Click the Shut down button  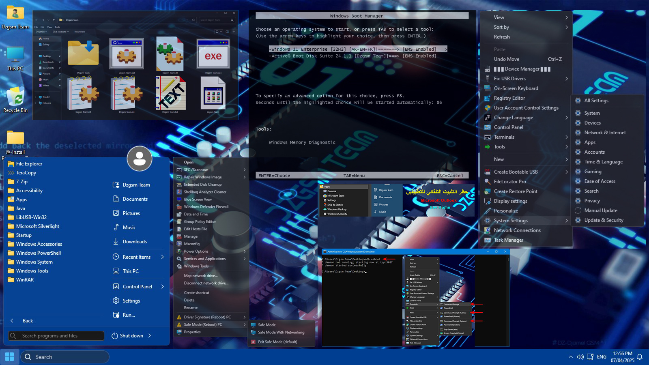coord(127,336)
